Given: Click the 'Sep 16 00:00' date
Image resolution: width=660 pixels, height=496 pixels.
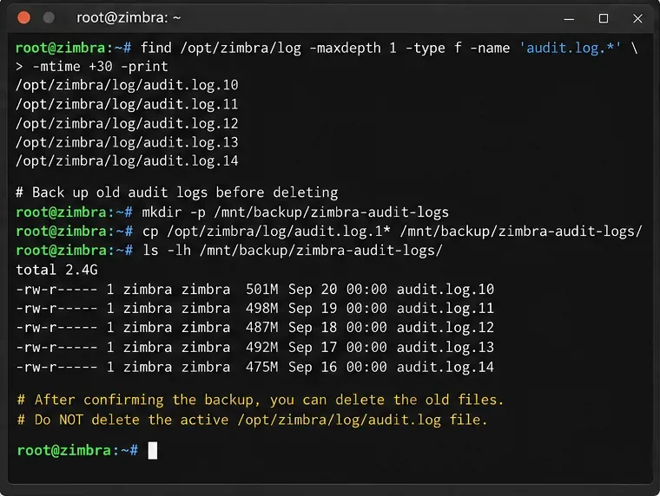Looking at the screenshot, I should pos(338,367).
